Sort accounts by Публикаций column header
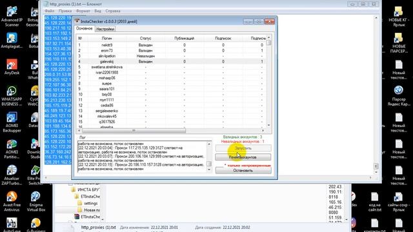Image resolution: width=413 pixels, height=232 pixels. point(184,39)
